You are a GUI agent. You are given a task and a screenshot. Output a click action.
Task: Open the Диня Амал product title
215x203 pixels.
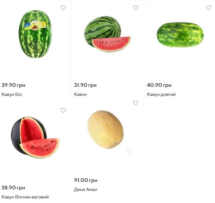coord(85,189)
